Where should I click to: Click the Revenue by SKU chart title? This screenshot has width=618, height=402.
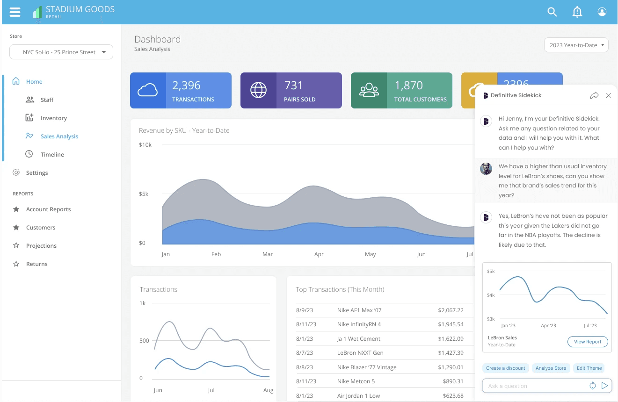point(184,130)
